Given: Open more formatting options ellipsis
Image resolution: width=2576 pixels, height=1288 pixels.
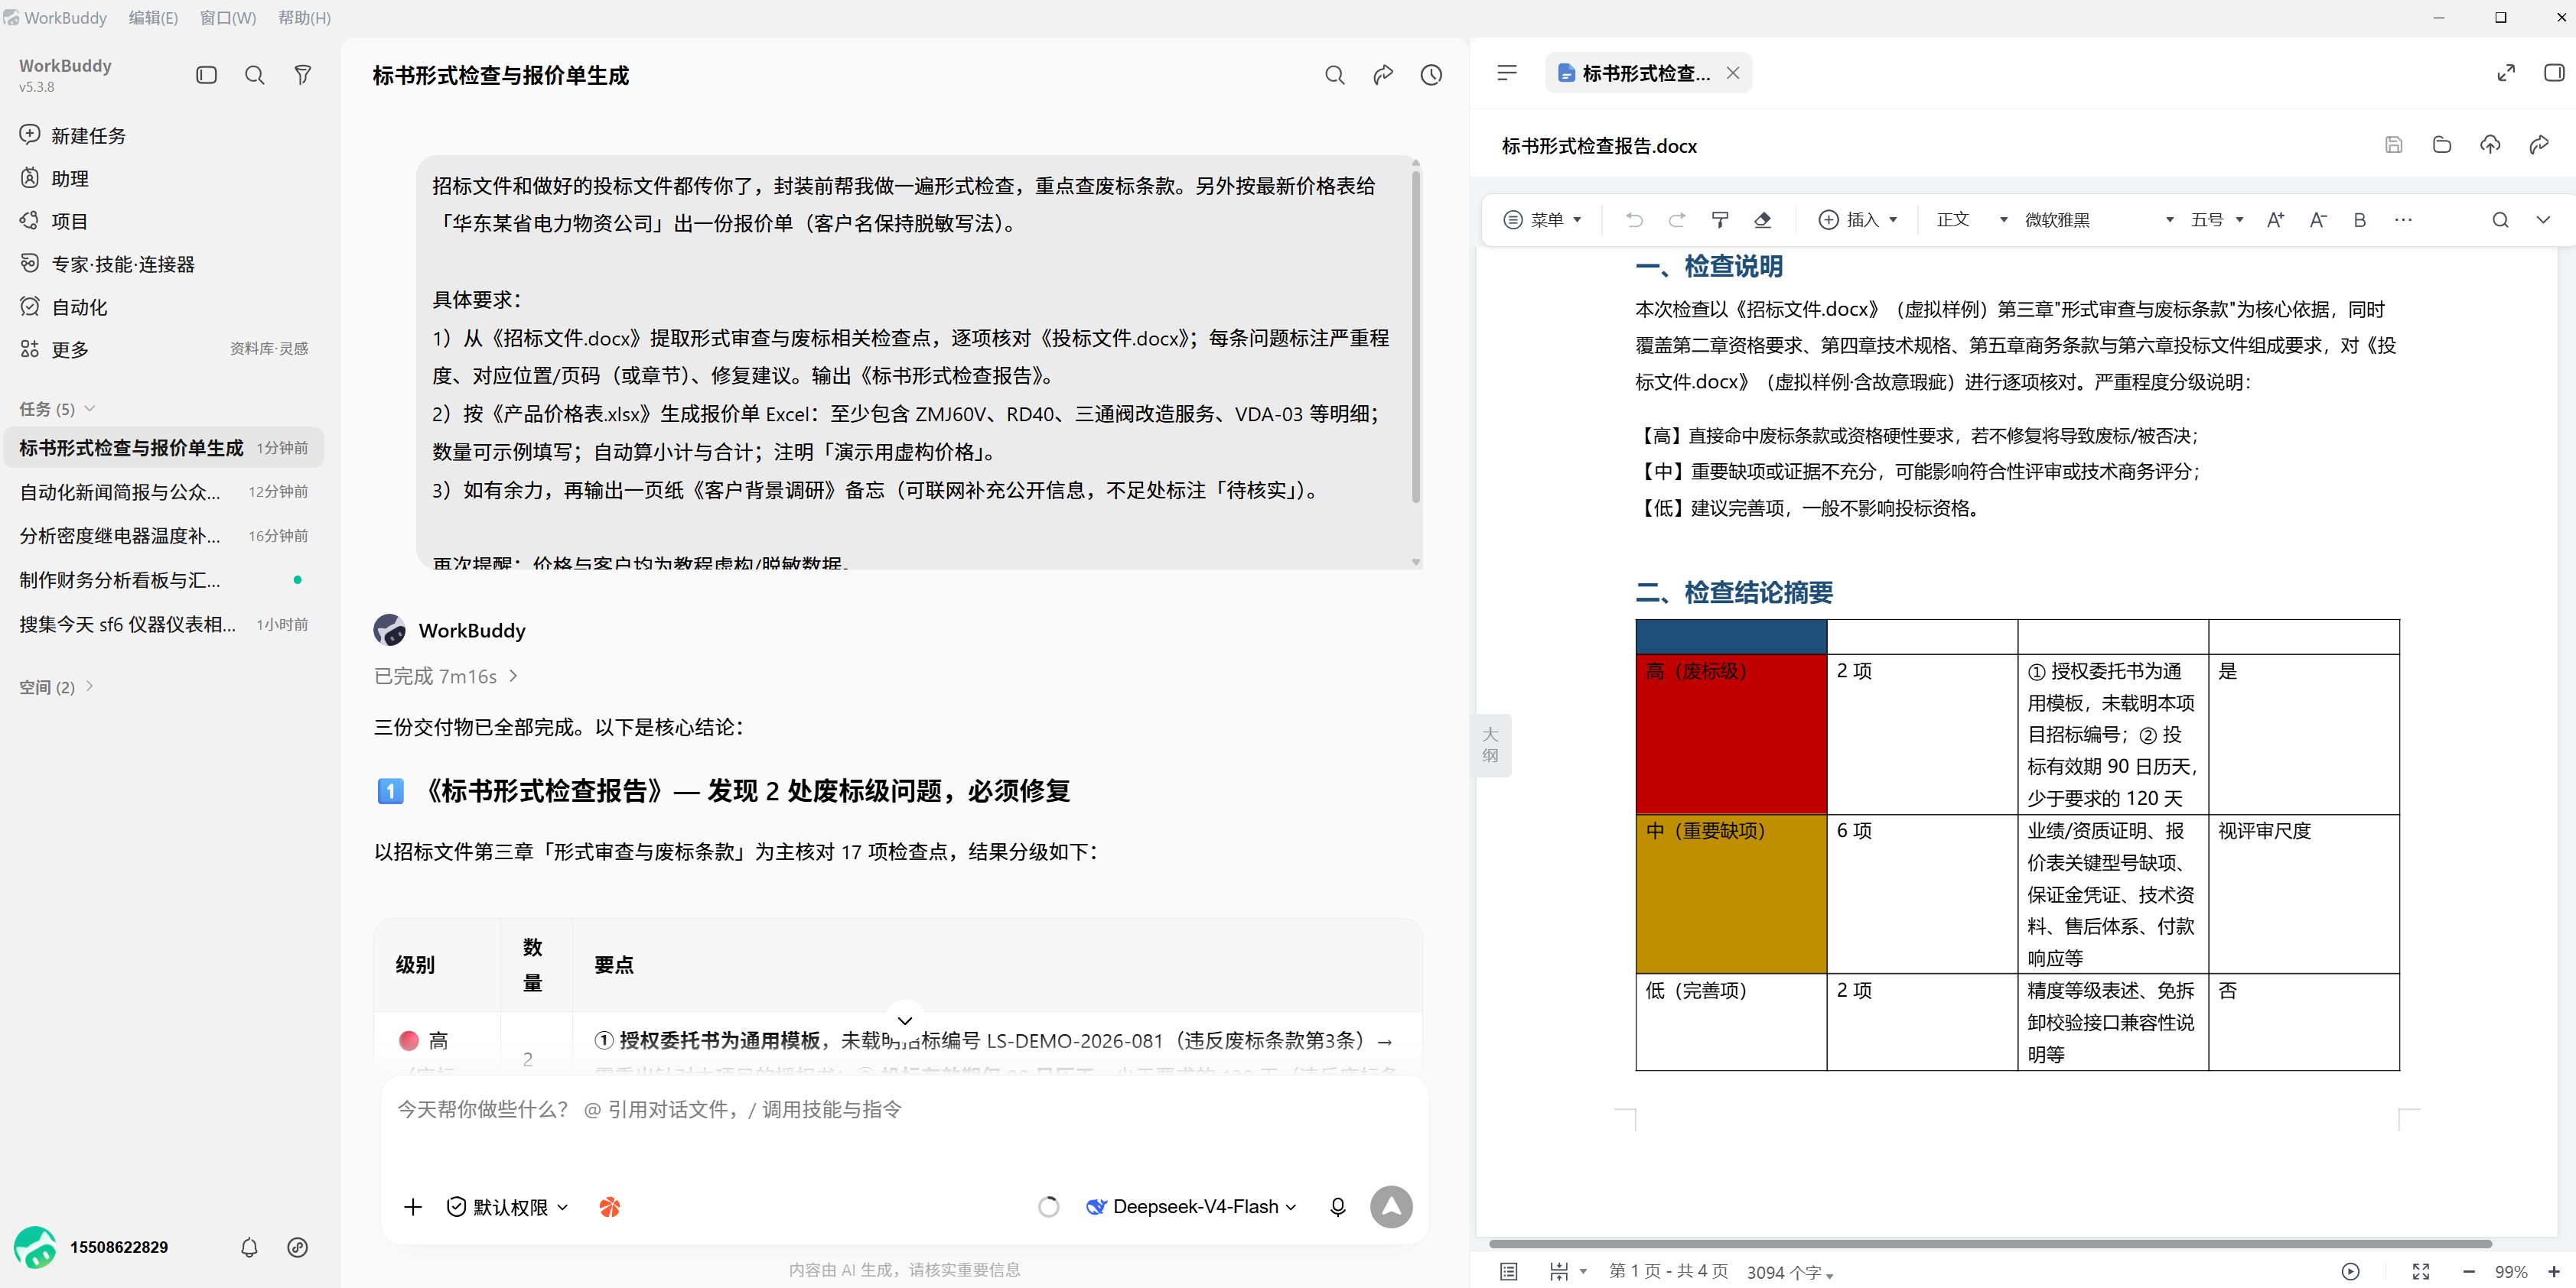Looking at the screenshot, I should [x=2403, y=220].
